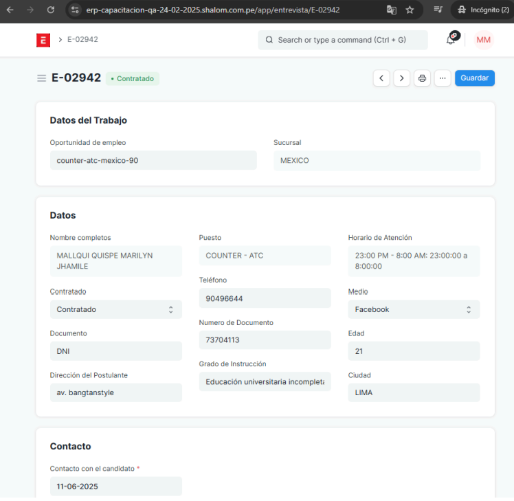Go to next record arrow
514x501 pixels.
point(402,78)
